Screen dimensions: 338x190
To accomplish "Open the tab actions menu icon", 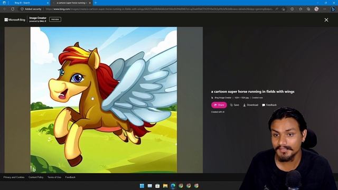I will tap(4, 3).
